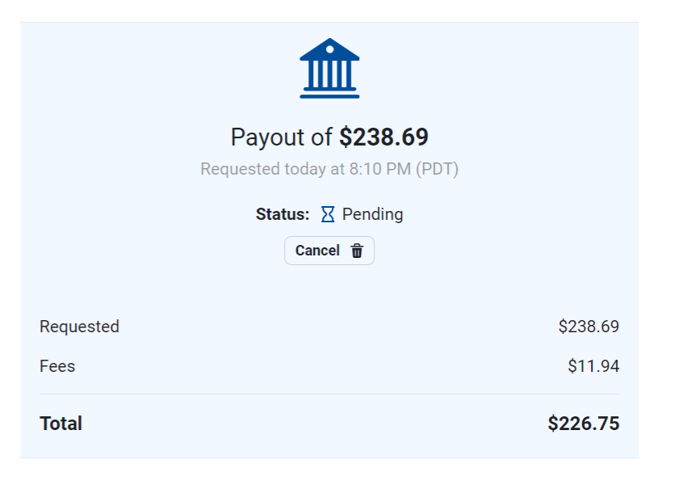Click the "Requested" row label
This screenshot has height=481, width=679.
(x=79, y=327)
